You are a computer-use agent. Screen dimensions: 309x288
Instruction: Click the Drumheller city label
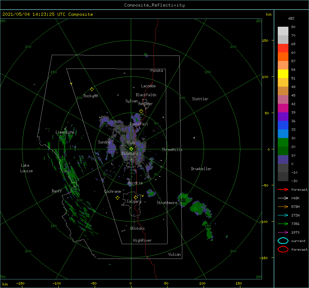click(x=201, y=169)
